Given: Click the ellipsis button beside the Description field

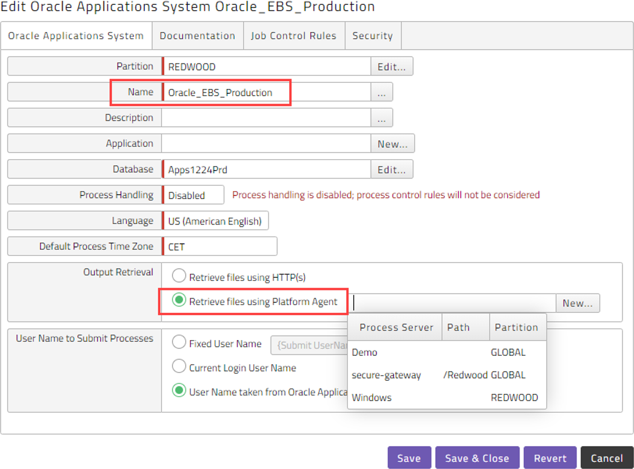Looking at the screenshot, I should pyautogui.click(x=381, y=118).
